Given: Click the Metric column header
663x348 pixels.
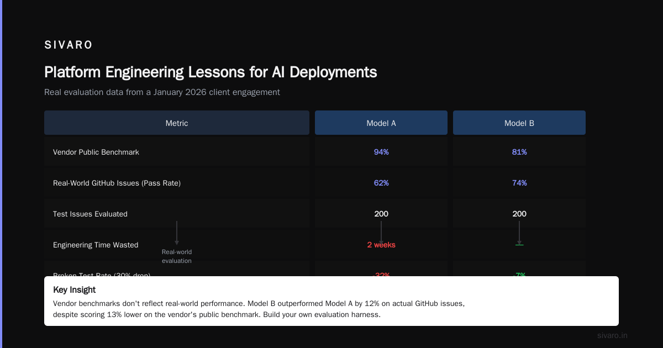Looking at the screenshot, I should [x=177, y=123].
